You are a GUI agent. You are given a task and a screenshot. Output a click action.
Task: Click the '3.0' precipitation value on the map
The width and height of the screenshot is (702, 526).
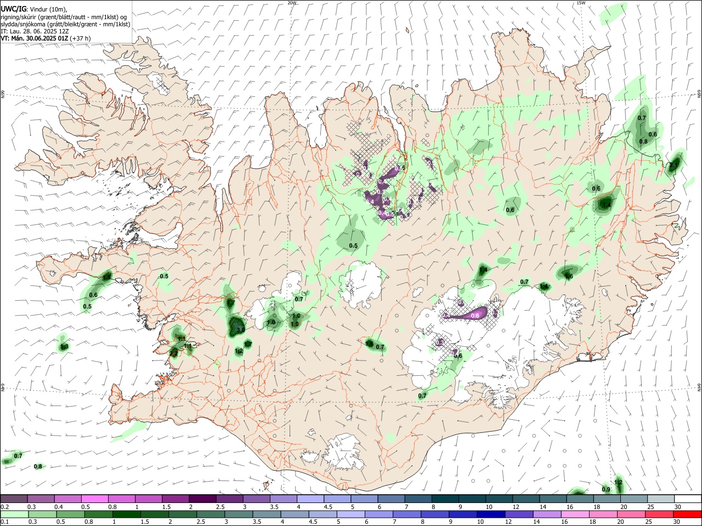[240, 330]
